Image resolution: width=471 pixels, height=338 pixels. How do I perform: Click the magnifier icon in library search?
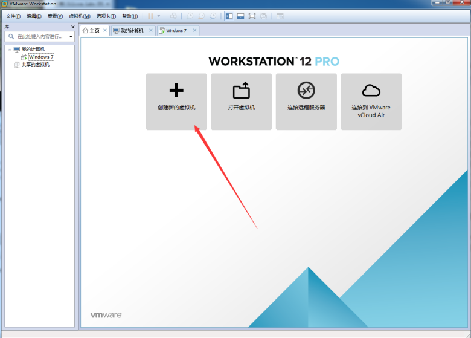tap(11, 37)
